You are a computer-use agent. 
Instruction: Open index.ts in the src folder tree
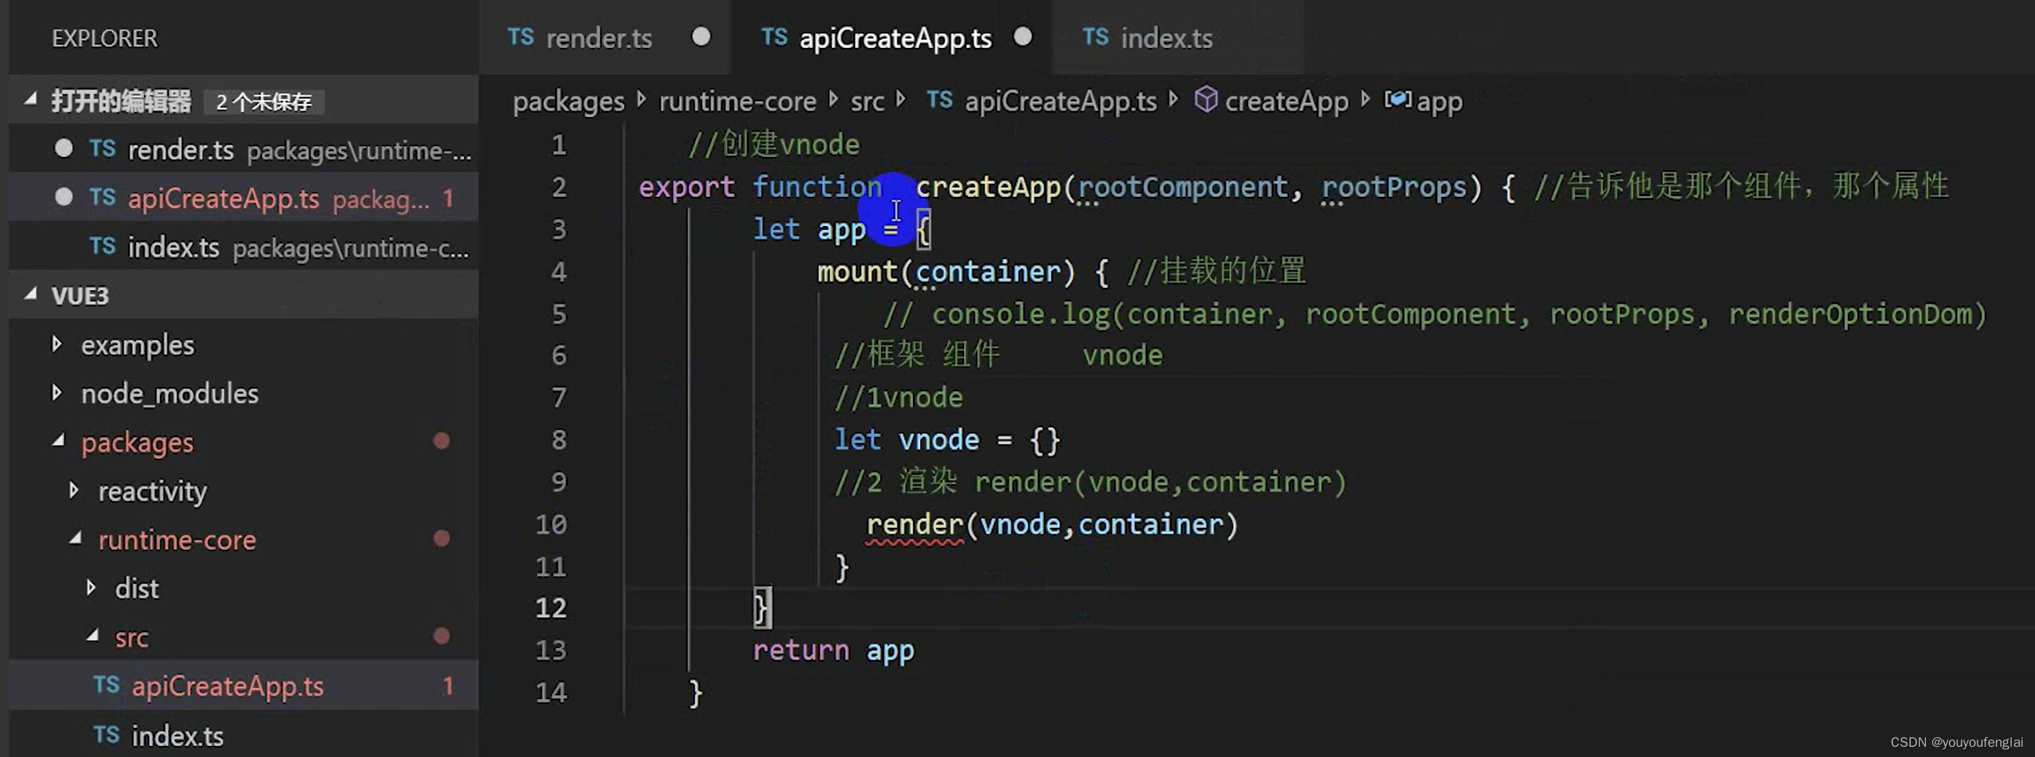(243, 735)
